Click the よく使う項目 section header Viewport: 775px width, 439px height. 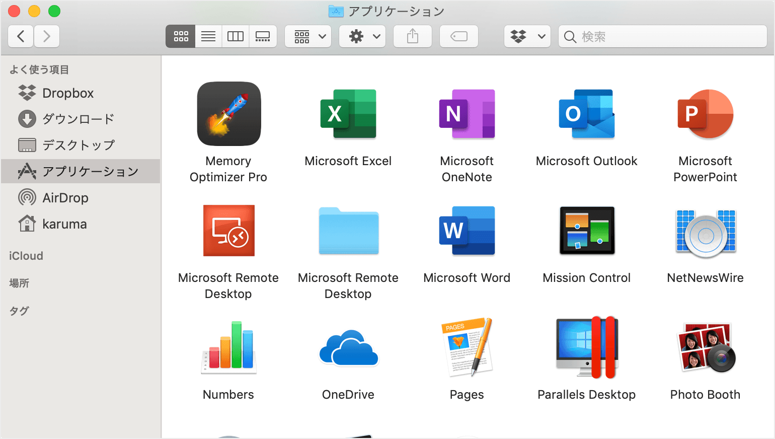[39, 69]
